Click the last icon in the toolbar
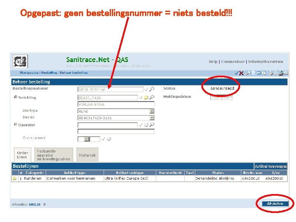 click(286, 73)
